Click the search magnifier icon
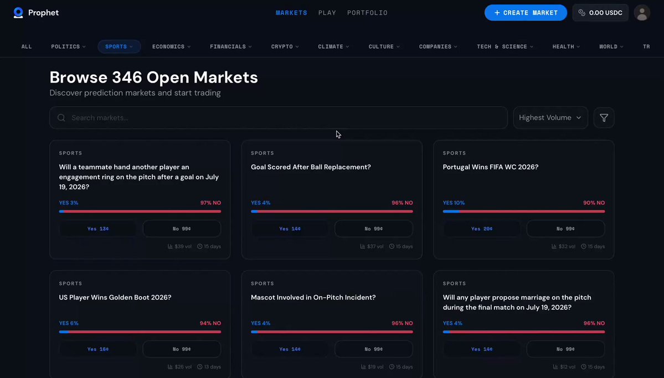664x378 pixels. pos(61,118)
